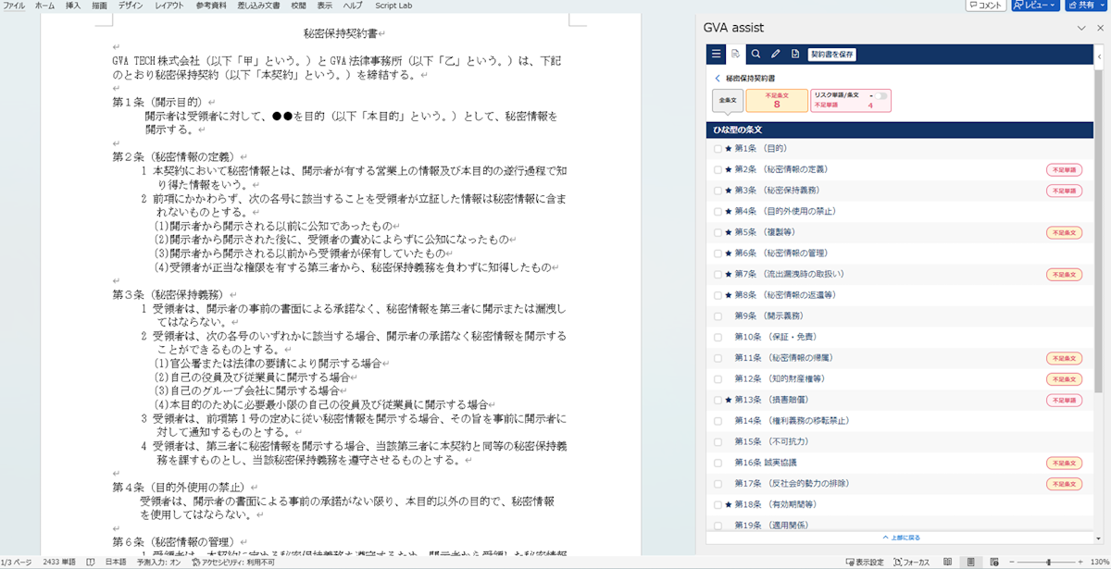Toggle the リスク単語/条文 switch

point(880,95)
